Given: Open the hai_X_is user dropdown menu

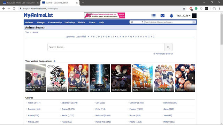Looking at the screenshot, I should point(184,16).
